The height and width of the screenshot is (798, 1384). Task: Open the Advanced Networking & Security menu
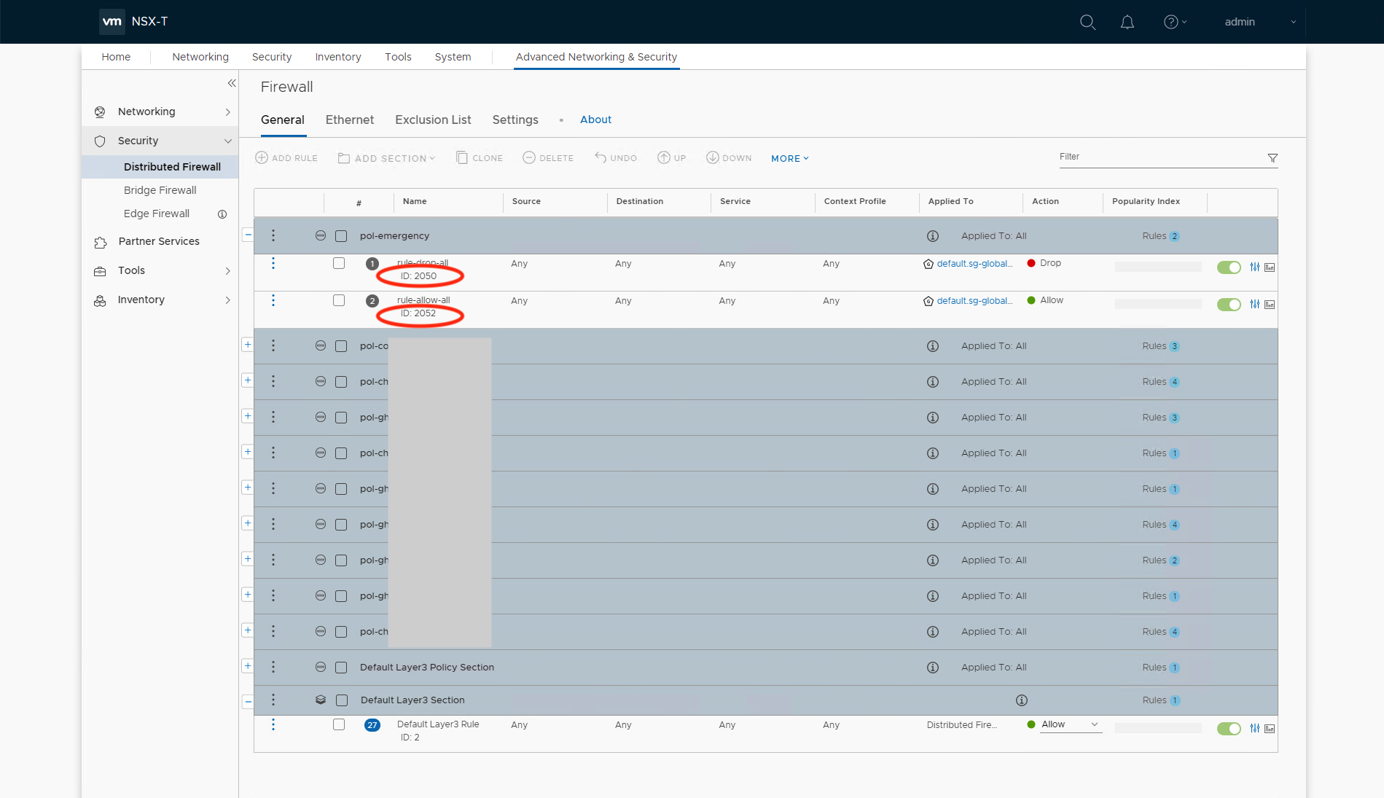[596, 57]
